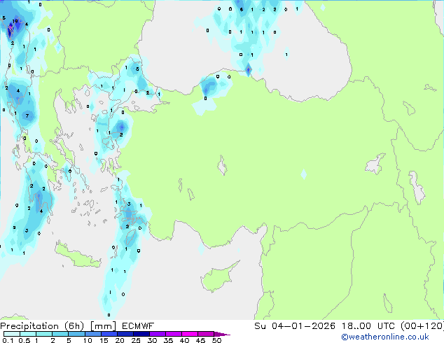Click the '18..00 UTC' time text
This screenshot has height=343, width=444.
tap(369, 326)
